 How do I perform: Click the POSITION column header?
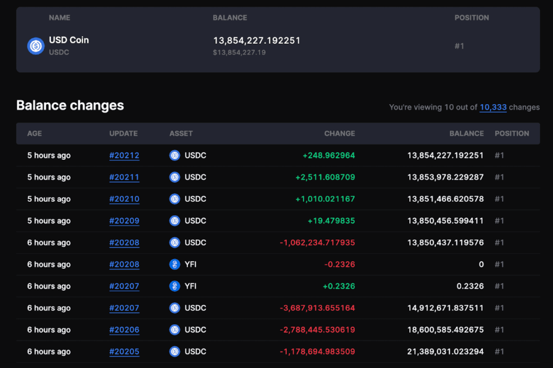tap(512, 133)
